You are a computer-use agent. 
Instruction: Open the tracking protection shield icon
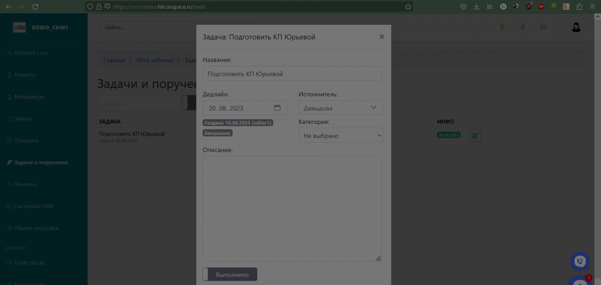(x=90, y=7)
